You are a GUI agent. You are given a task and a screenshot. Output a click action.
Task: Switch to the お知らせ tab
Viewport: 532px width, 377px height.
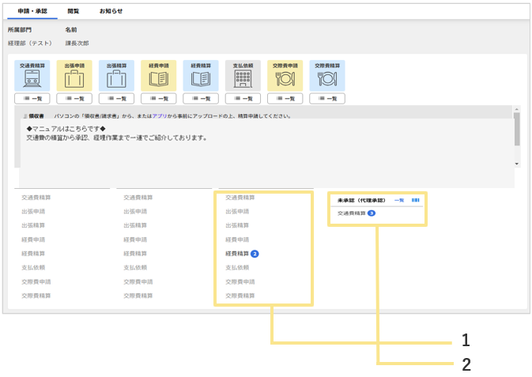[x=111, y=11]
